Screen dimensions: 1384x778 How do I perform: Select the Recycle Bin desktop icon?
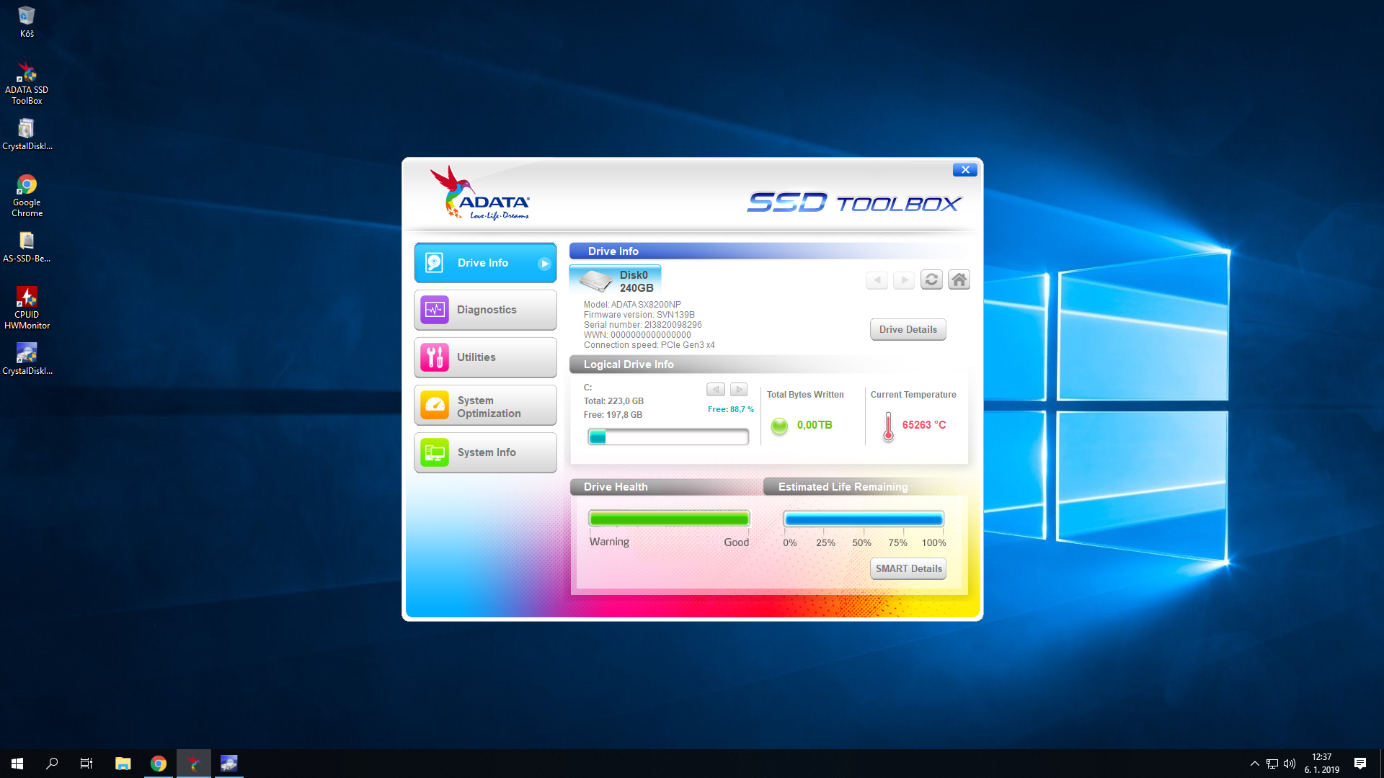(27, 22)
